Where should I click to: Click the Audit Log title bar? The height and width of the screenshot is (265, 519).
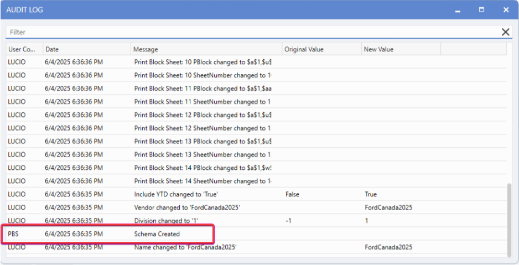click(x=221, y=10)
